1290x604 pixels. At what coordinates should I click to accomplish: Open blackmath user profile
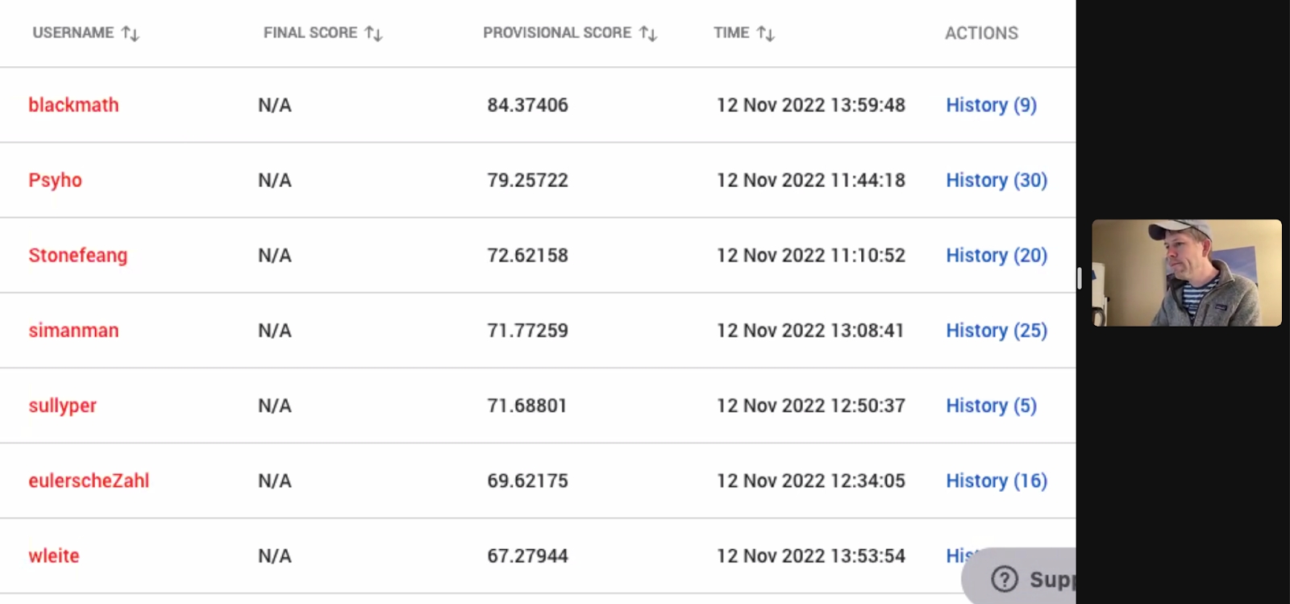point(73,106)
